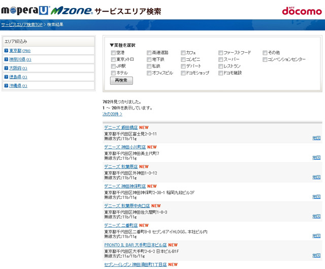This screenshot has width=325, height=269.
Task: Click address 東京都千代田区外神田1-3-12
Action: [x=131, y=173]
